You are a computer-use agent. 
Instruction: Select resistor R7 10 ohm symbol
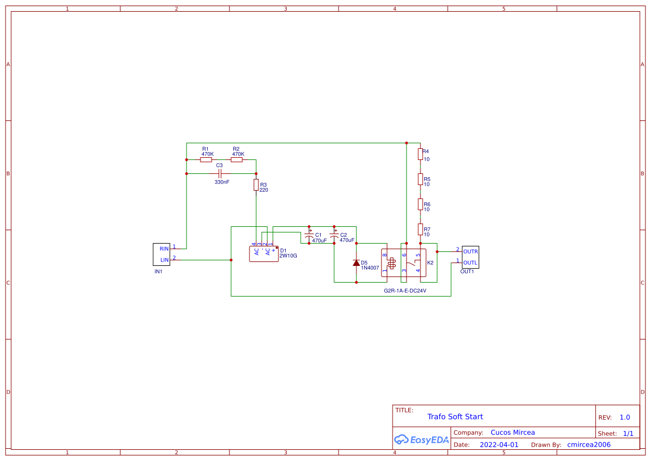(x=419, y=229)
